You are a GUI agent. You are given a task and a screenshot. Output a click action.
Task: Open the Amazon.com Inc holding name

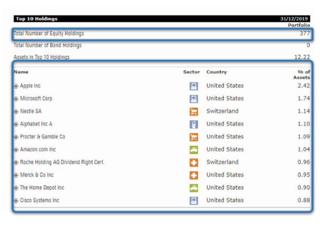[38, 149]
